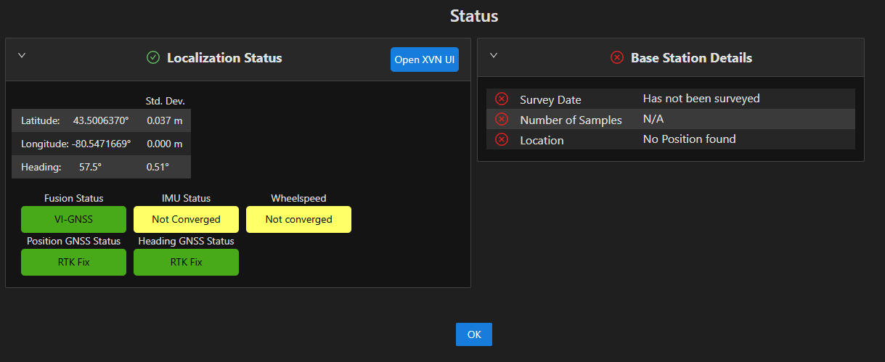
Task: Click the VI-GNSS fusion status indicator
Action: coord(73,219)
